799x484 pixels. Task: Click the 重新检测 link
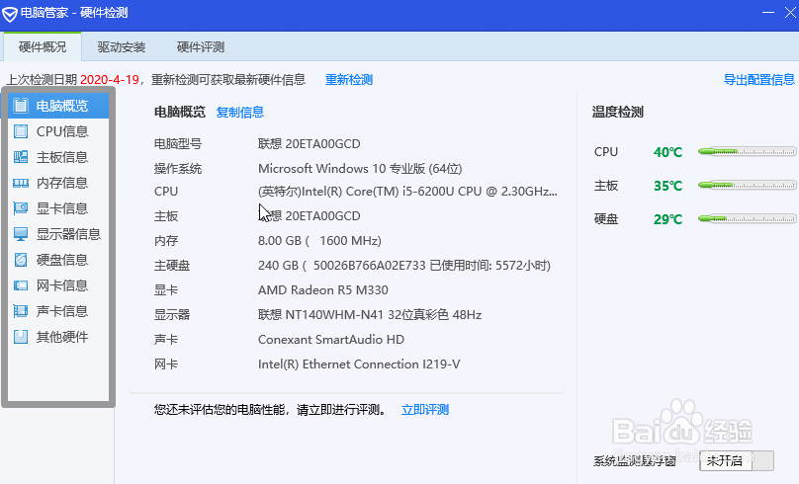coord(349,80)
